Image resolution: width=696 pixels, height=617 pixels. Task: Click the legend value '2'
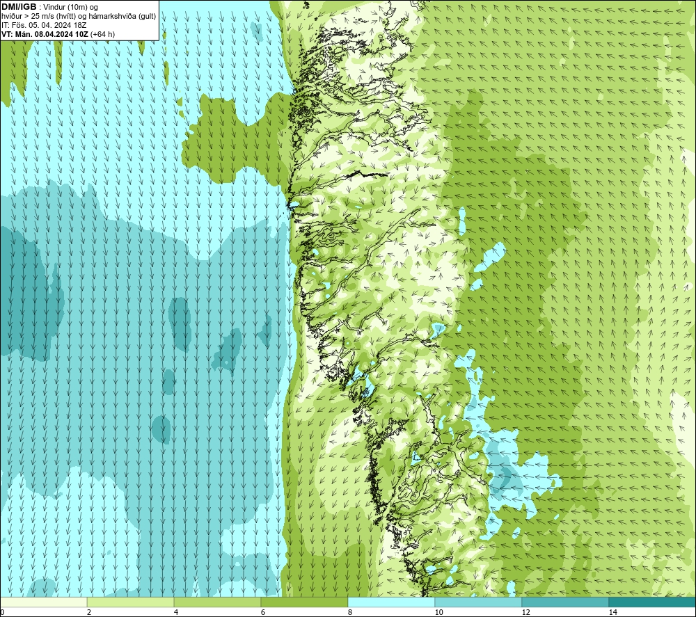[x=89, y=612]
